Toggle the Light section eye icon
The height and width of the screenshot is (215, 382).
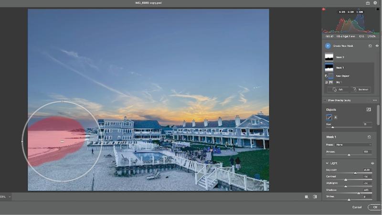coord(372,163)
